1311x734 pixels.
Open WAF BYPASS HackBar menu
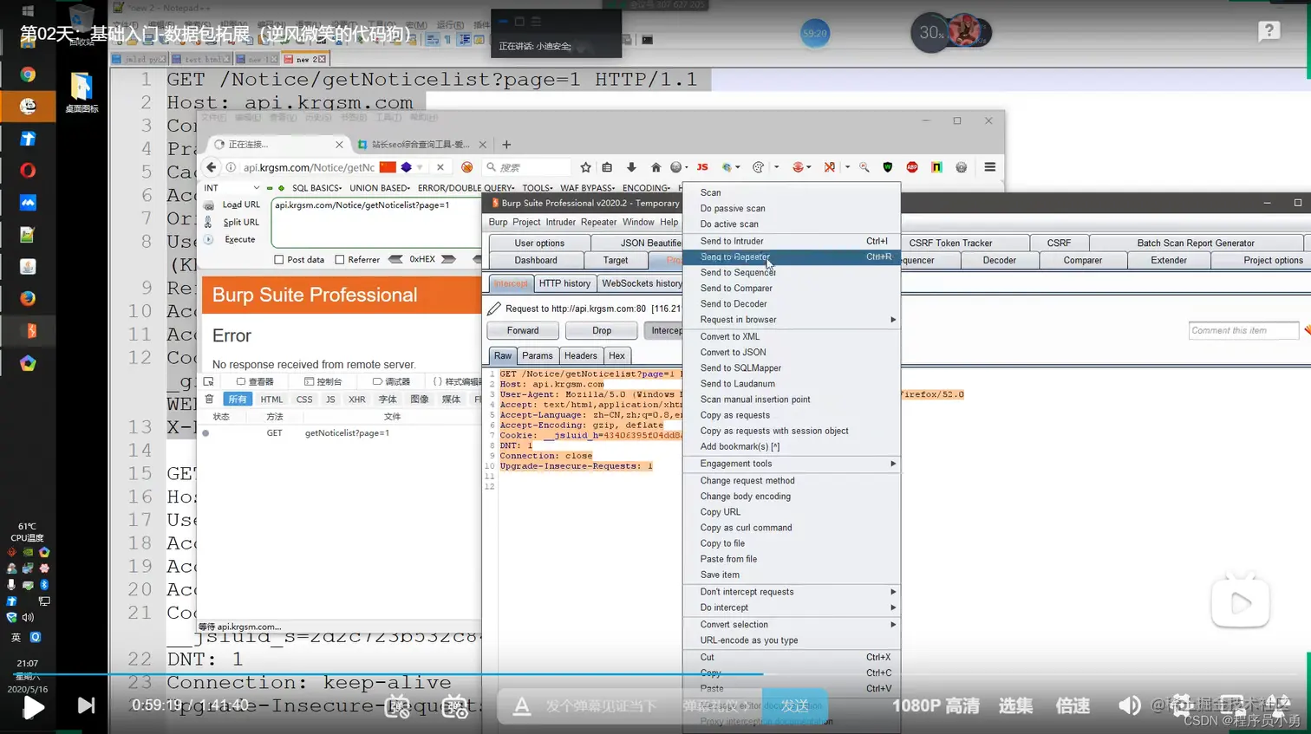point(587,187)
